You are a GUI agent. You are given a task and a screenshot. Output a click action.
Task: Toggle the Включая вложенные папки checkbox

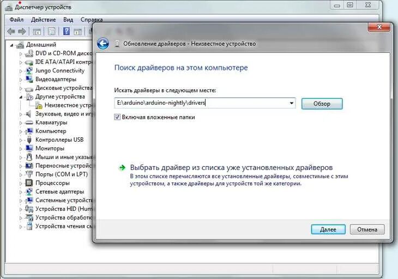pos(117,117)
